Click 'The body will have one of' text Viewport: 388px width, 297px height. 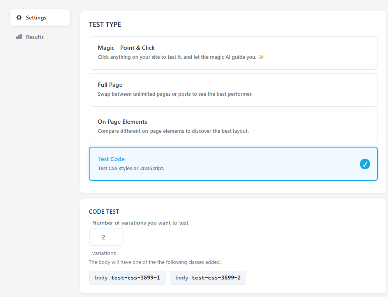(155, 262)
